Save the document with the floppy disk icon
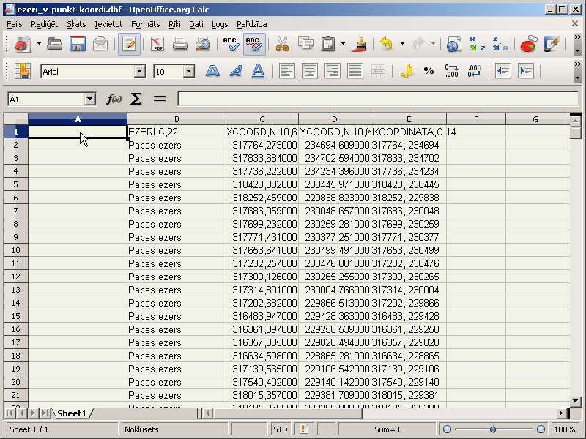Image resolution: width=586 pixels, height=439 pixels. coord(78,44)
